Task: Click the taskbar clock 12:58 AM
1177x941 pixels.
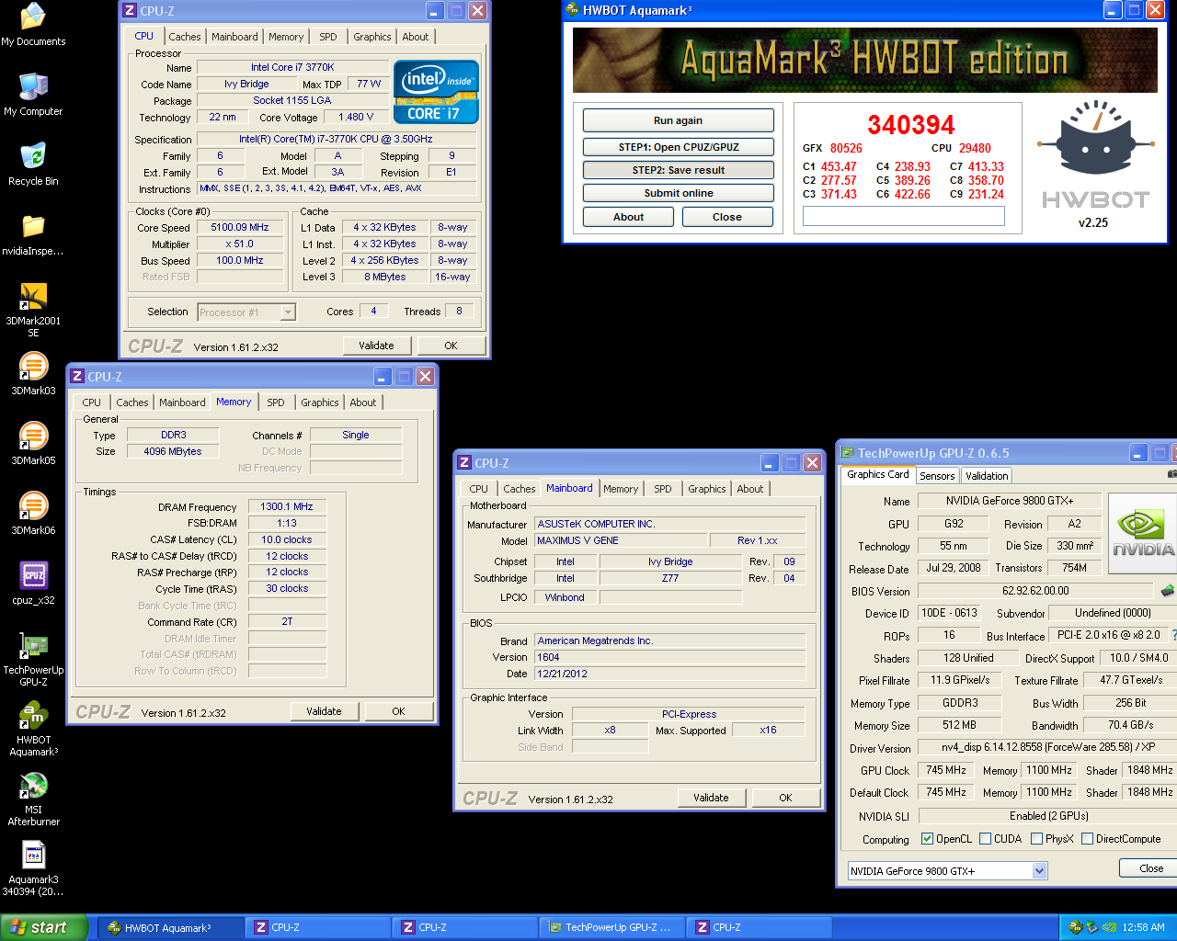Action: pyautogui.click(x=1144, y=927)
